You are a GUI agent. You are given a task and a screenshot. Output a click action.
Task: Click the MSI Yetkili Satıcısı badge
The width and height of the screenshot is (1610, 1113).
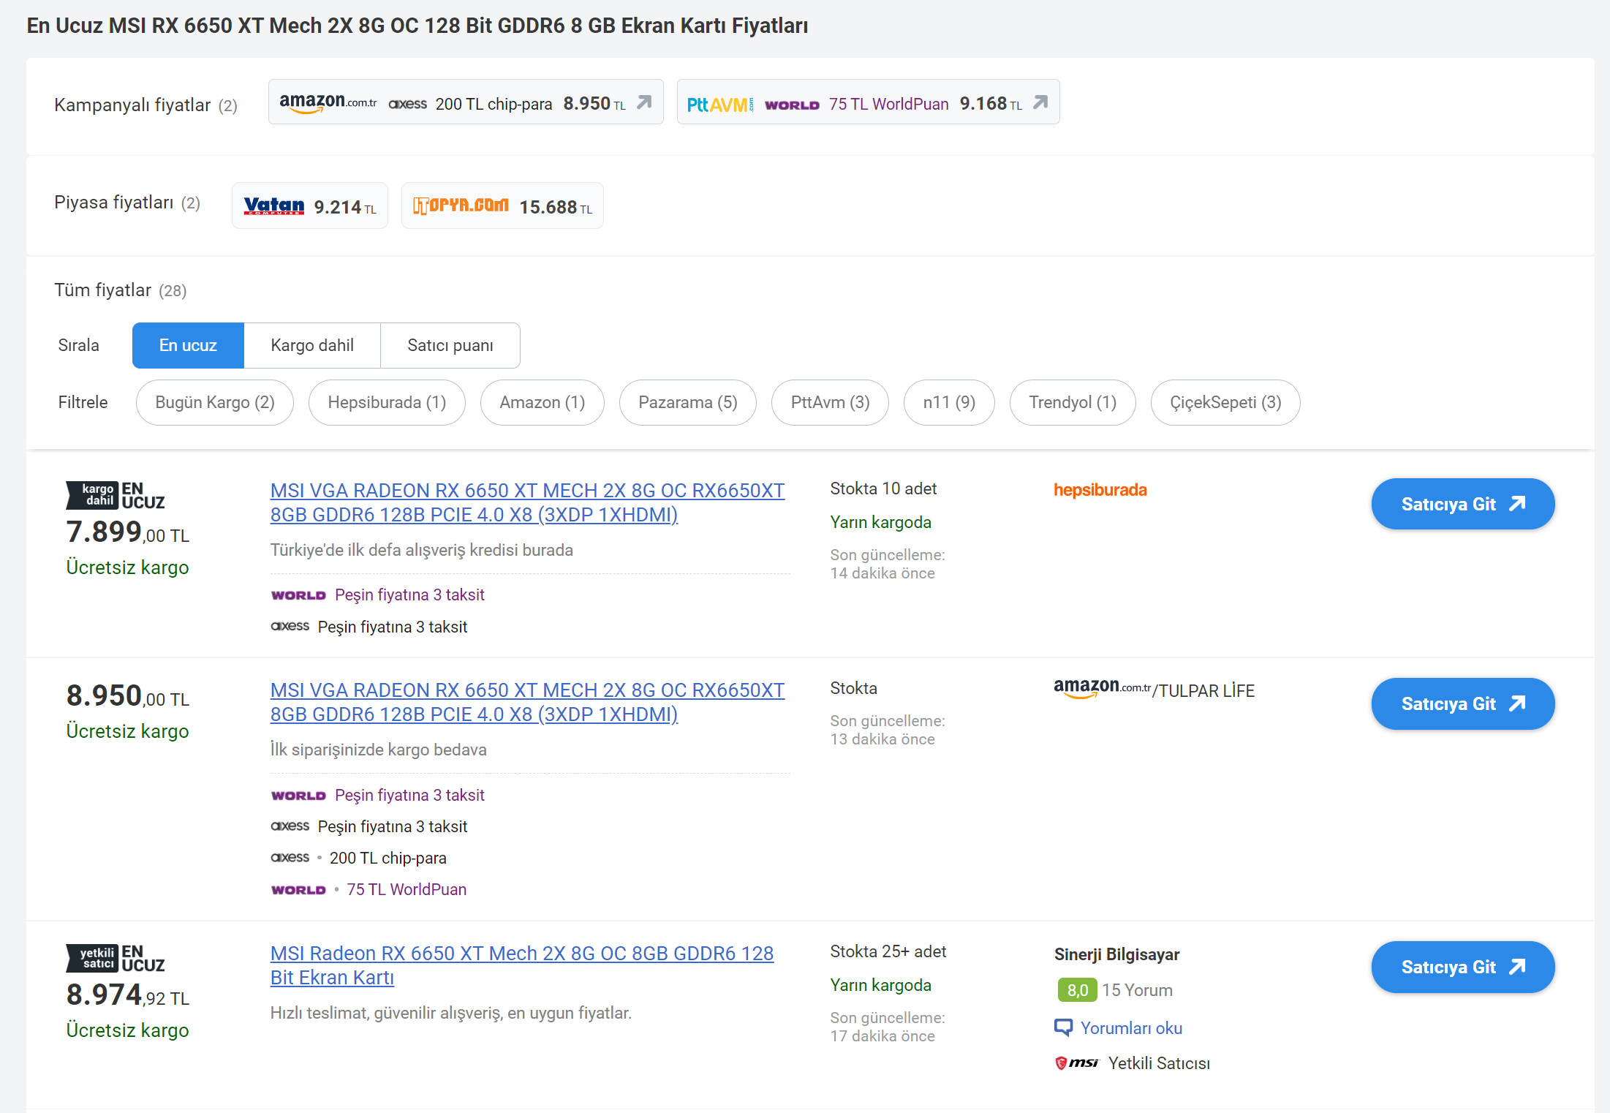1132,1063
